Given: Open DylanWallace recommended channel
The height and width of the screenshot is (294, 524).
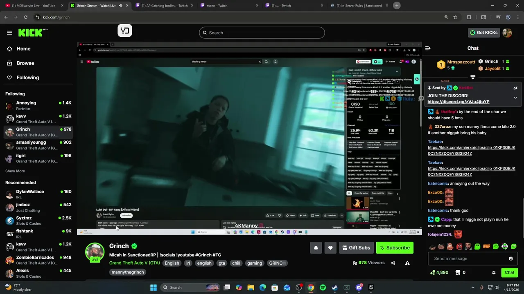Looking at the screenshot, I should point(38,194).
